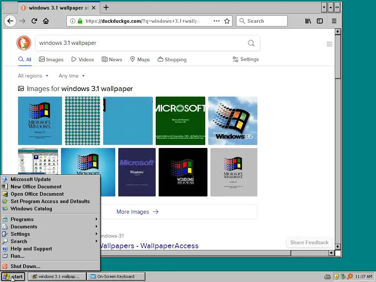Open page actions three-dot menu

tap(217, 21)
